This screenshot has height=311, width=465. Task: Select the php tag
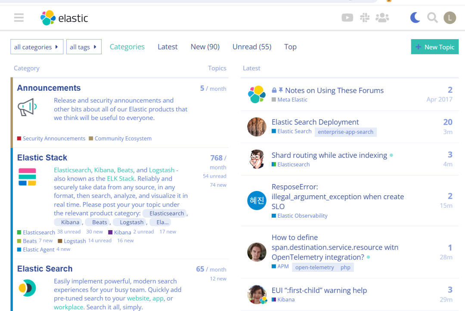(345, 267)
